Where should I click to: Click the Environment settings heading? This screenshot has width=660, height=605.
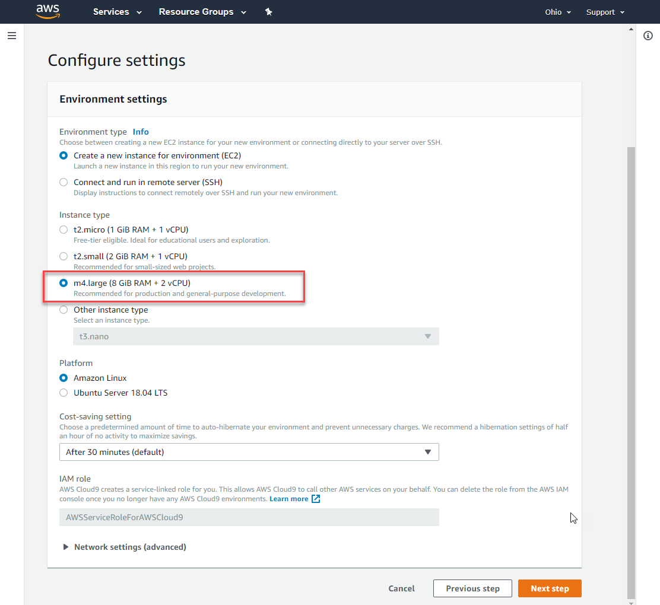[x=113, y=99]
